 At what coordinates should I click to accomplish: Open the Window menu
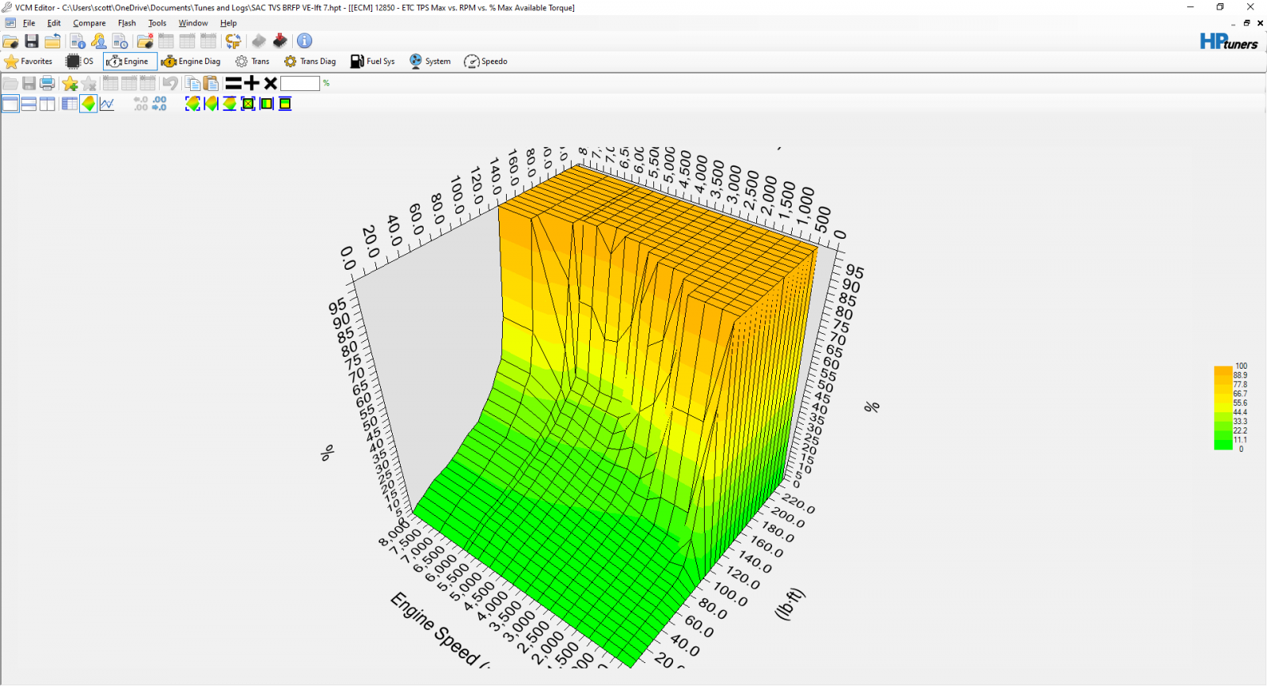pos(193,23)
